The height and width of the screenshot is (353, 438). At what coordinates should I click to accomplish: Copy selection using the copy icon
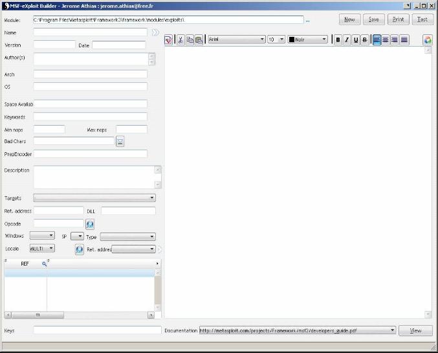coord(190,40)
